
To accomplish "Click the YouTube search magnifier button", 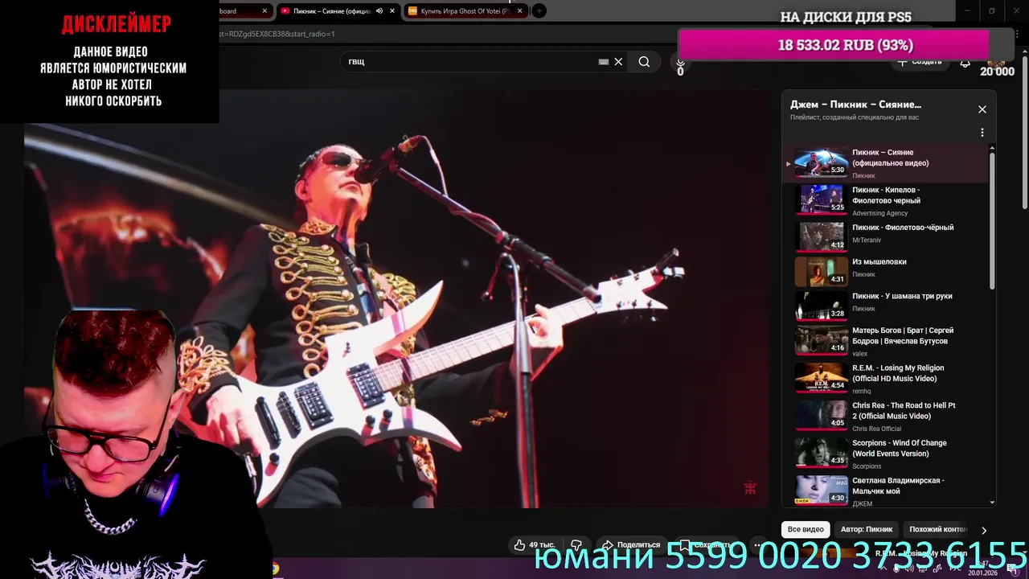I will pyautogui.click(x=644, y=62).
